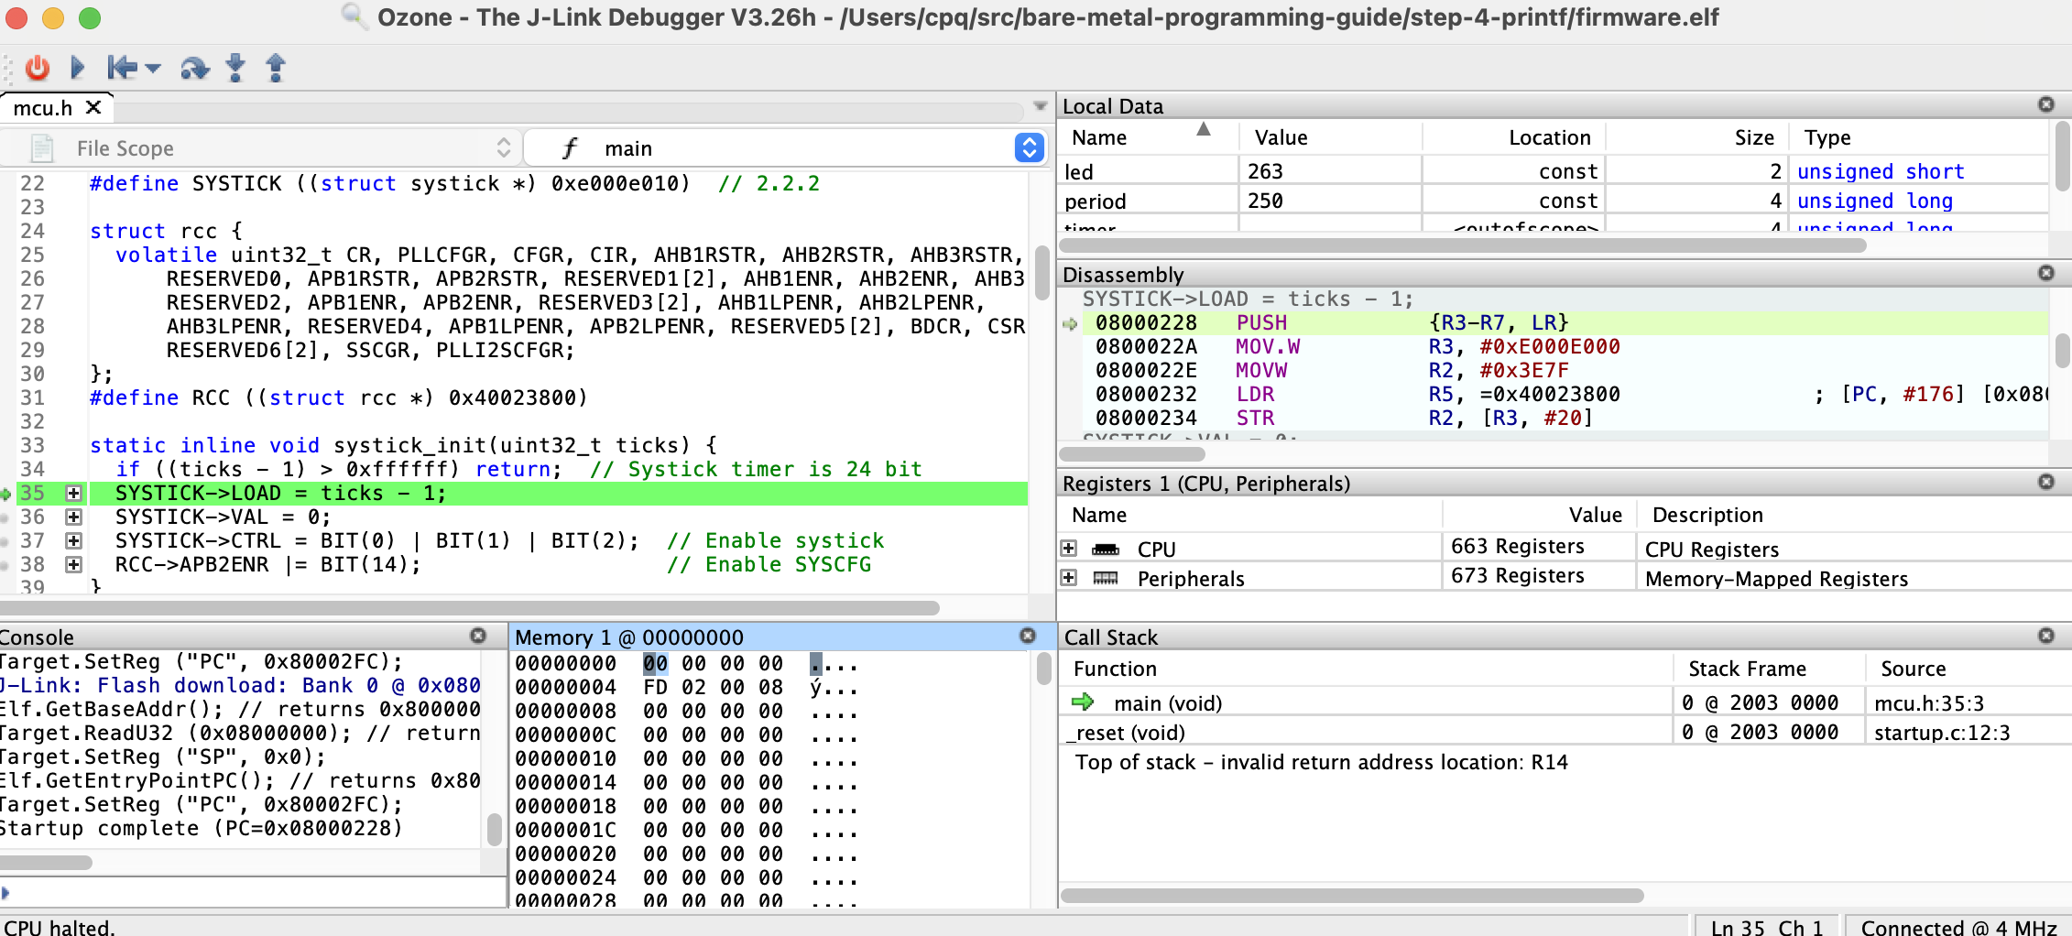Click the Step Over icon
The width and height of the screenshot is (2072, 936).
point(194,68)
